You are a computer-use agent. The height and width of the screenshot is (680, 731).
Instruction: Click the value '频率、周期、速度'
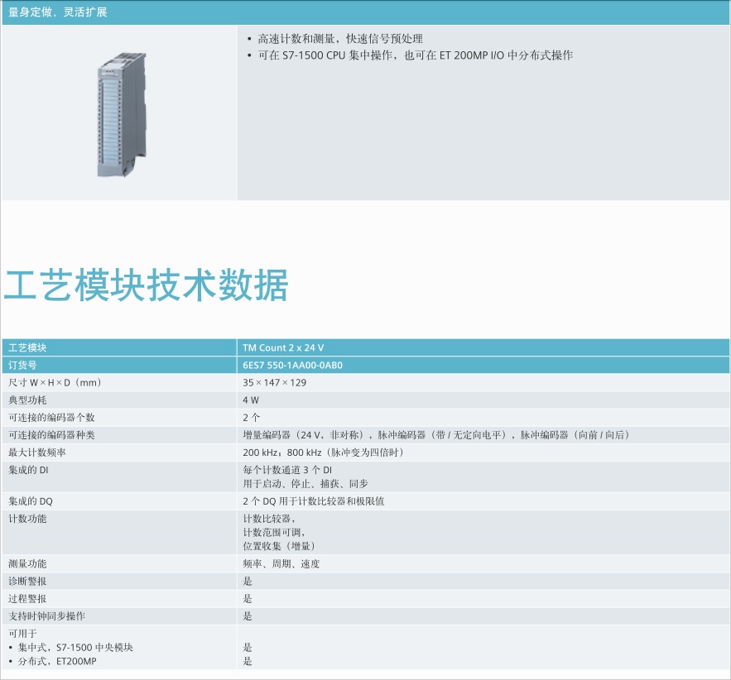point(281,563)
